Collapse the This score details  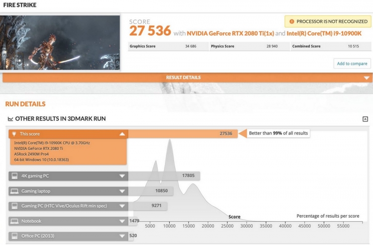click(122, 134)
